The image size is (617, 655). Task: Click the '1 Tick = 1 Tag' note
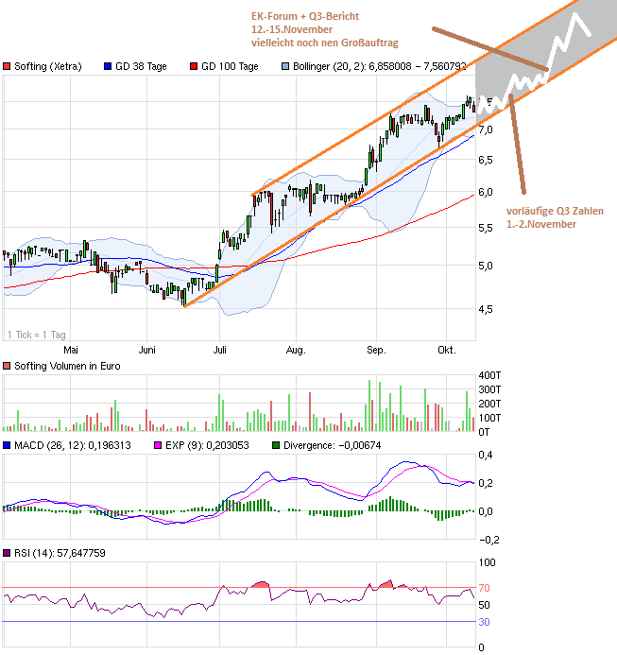pyautogui.click(x=37, y=335)
